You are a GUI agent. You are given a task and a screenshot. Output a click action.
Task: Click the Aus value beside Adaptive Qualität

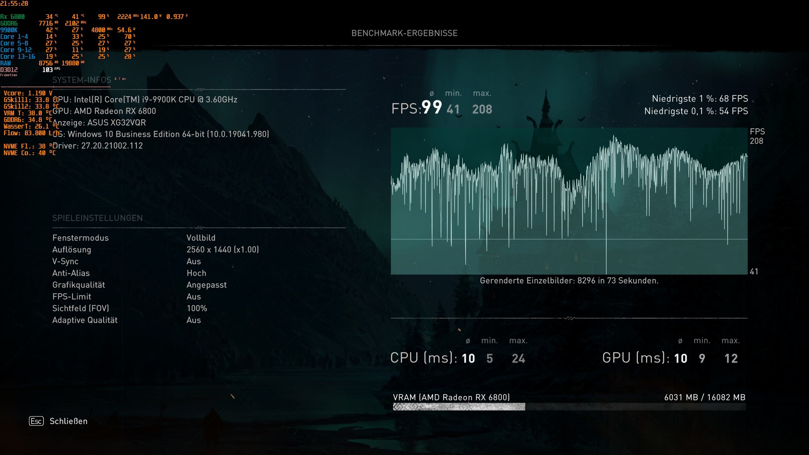click(x=194, y=320)
